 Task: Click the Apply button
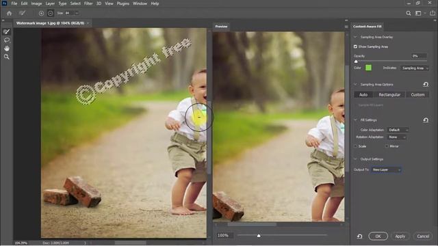(400, 236)
